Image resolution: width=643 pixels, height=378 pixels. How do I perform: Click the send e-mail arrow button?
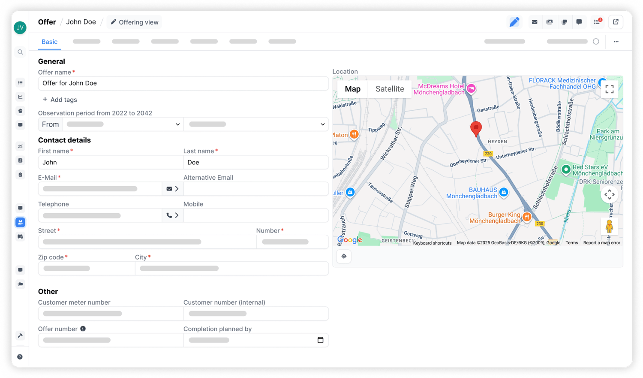point(173,189)
